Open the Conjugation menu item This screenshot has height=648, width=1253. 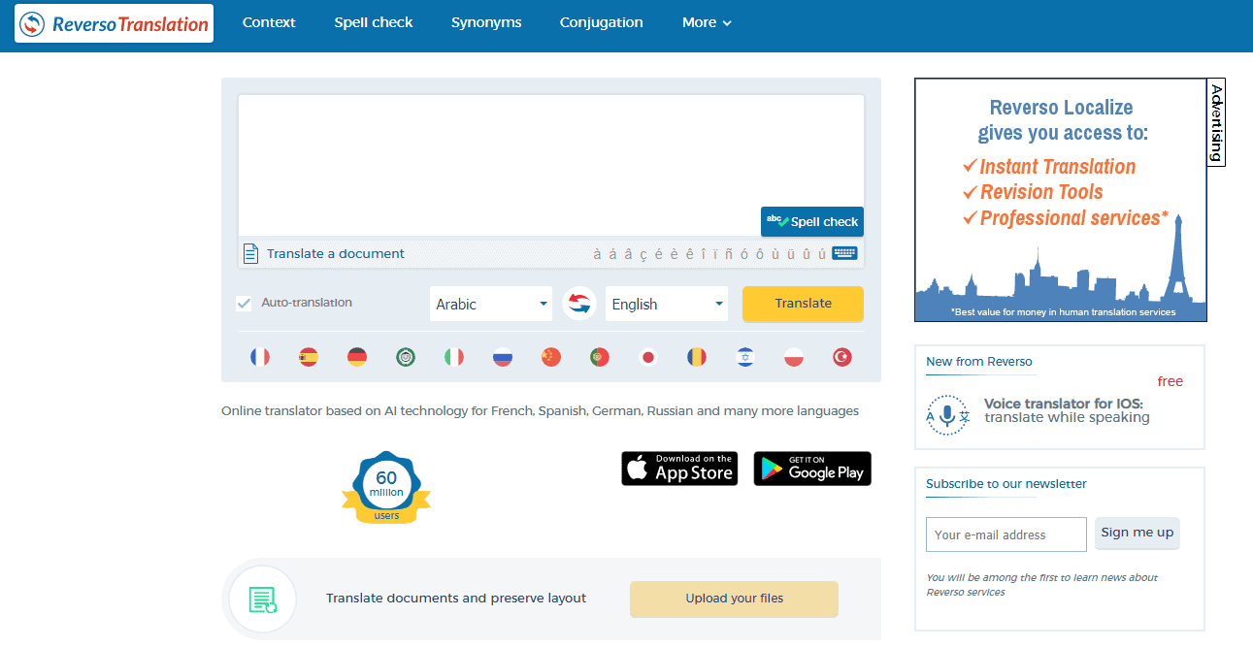601,22
